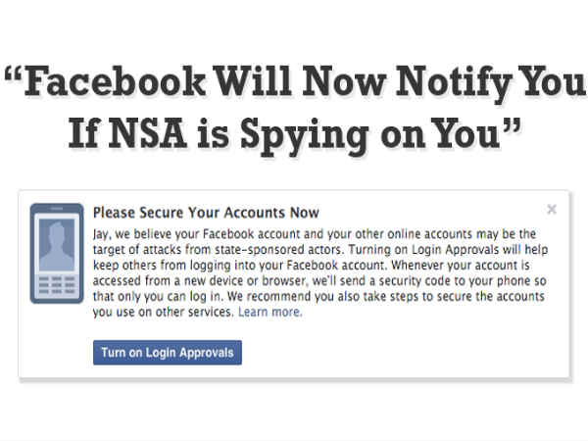Turn on Login Approvals
This screenshot has height=441, width=588.
point(168,353)
